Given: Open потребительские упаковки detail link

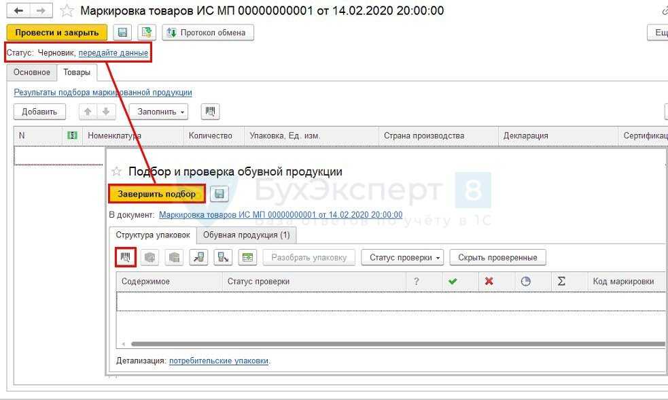Looking at the screenshot, I should 219,361.
